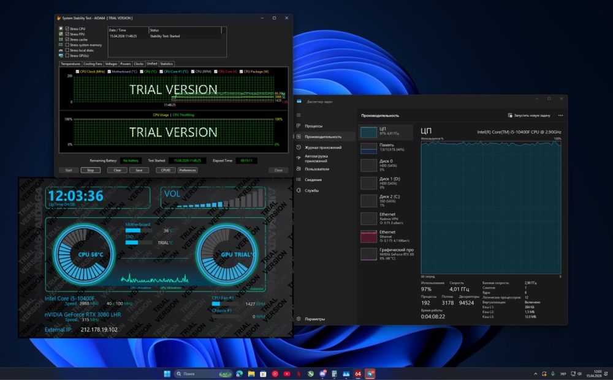Screen dimensions: 613x380
Task: Open YouTube Music taskbar icon
Action: coord(275,374)
